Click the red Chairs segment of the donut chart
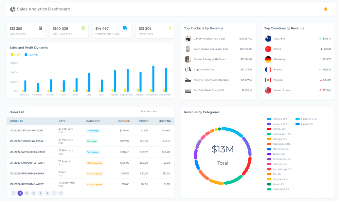The image size is (339, 201). click(247, 166)
